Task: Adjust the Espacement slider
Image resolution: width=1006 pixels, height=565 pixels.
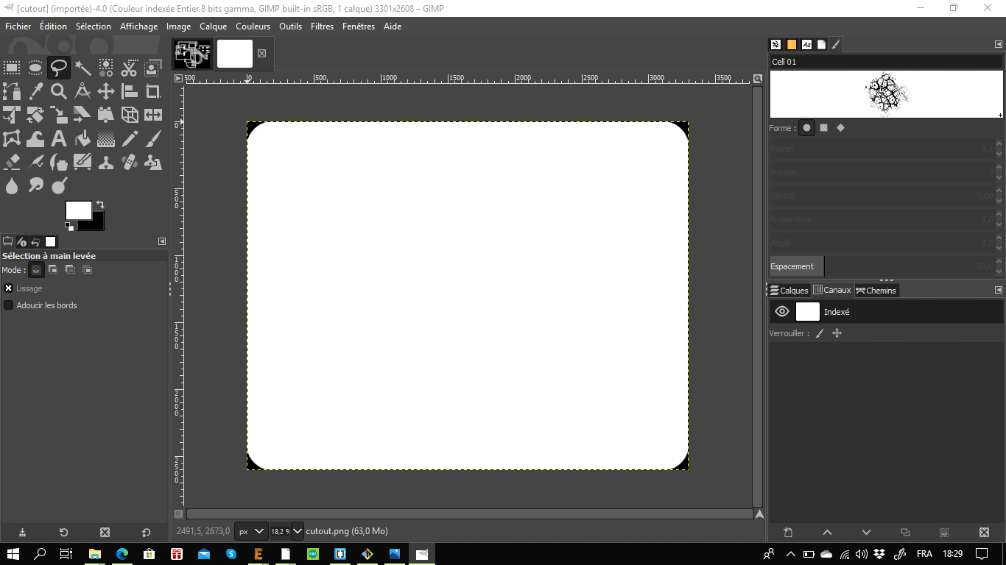Action: [882, 266]
